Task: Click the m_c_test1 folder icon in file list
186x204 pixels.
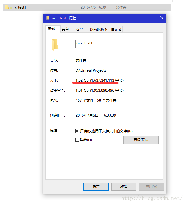Action: (7, 7)
